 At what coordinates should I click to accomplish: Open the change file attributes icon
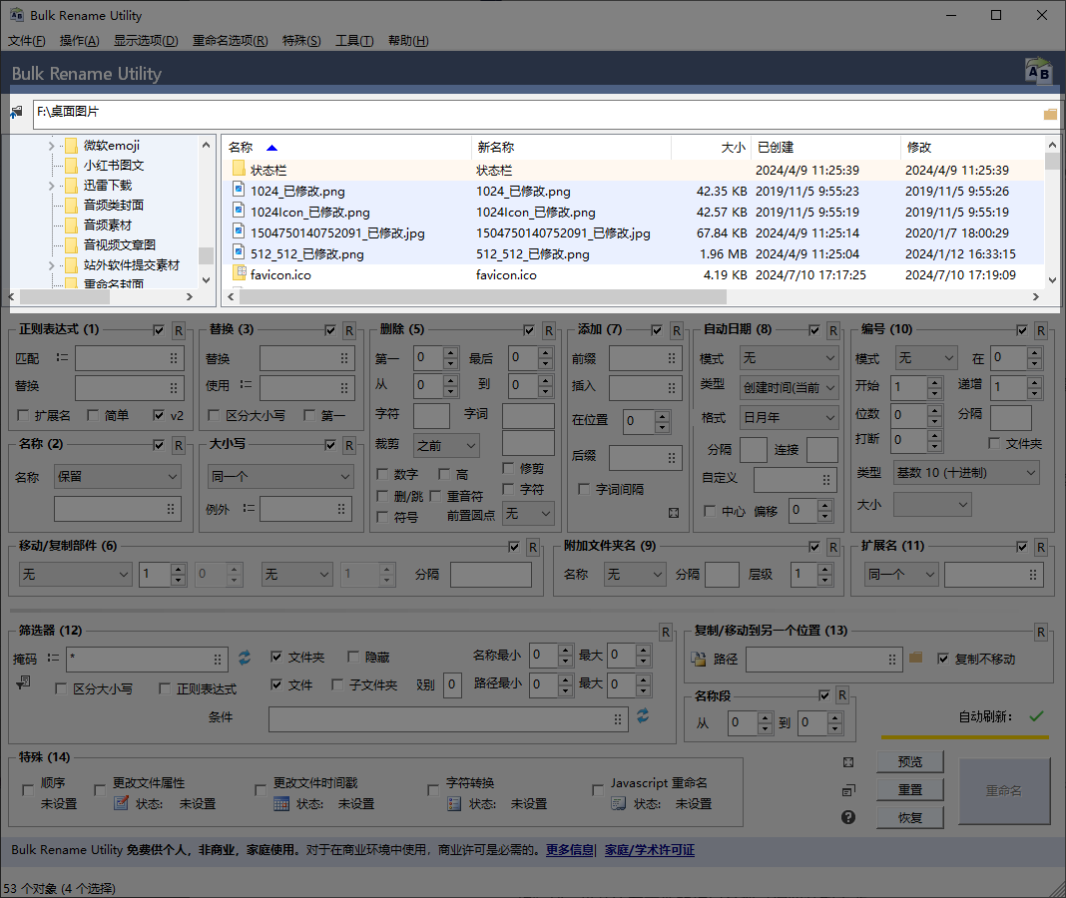[x=121, y=803]
